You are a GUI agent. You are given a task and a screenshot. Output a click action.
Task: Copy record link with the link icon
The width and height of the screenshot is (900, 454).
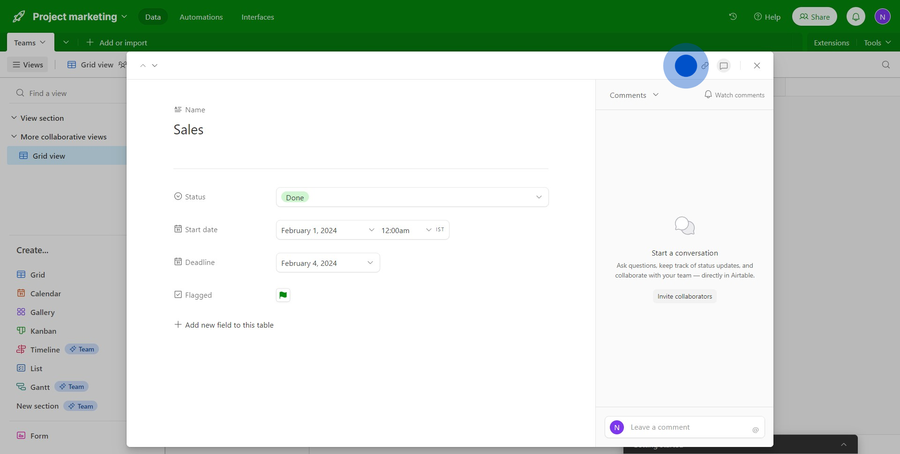tap(705, 66)
